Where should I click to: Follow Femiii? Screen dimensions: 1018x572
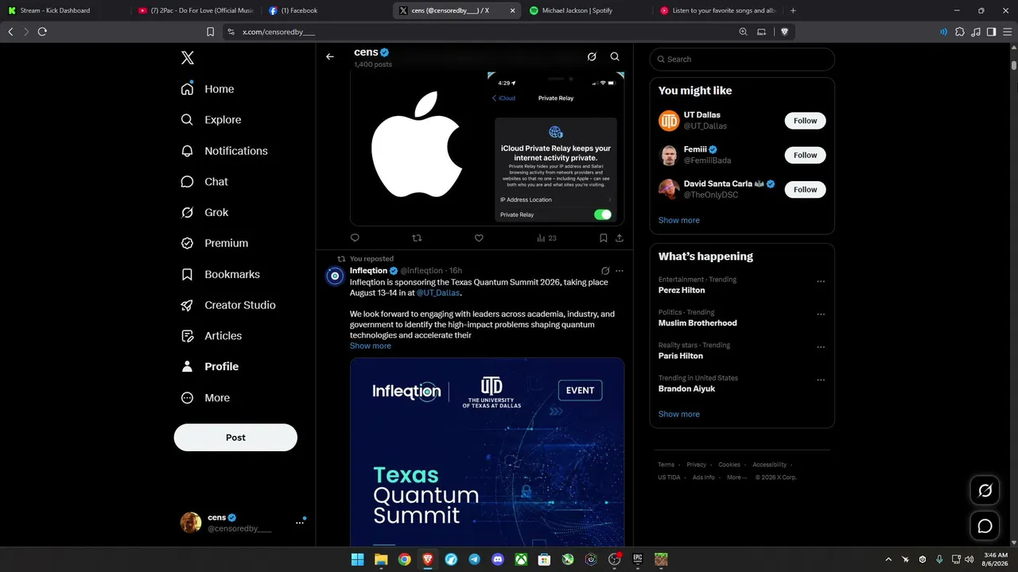pyautogui.click(x=805, y=155)
